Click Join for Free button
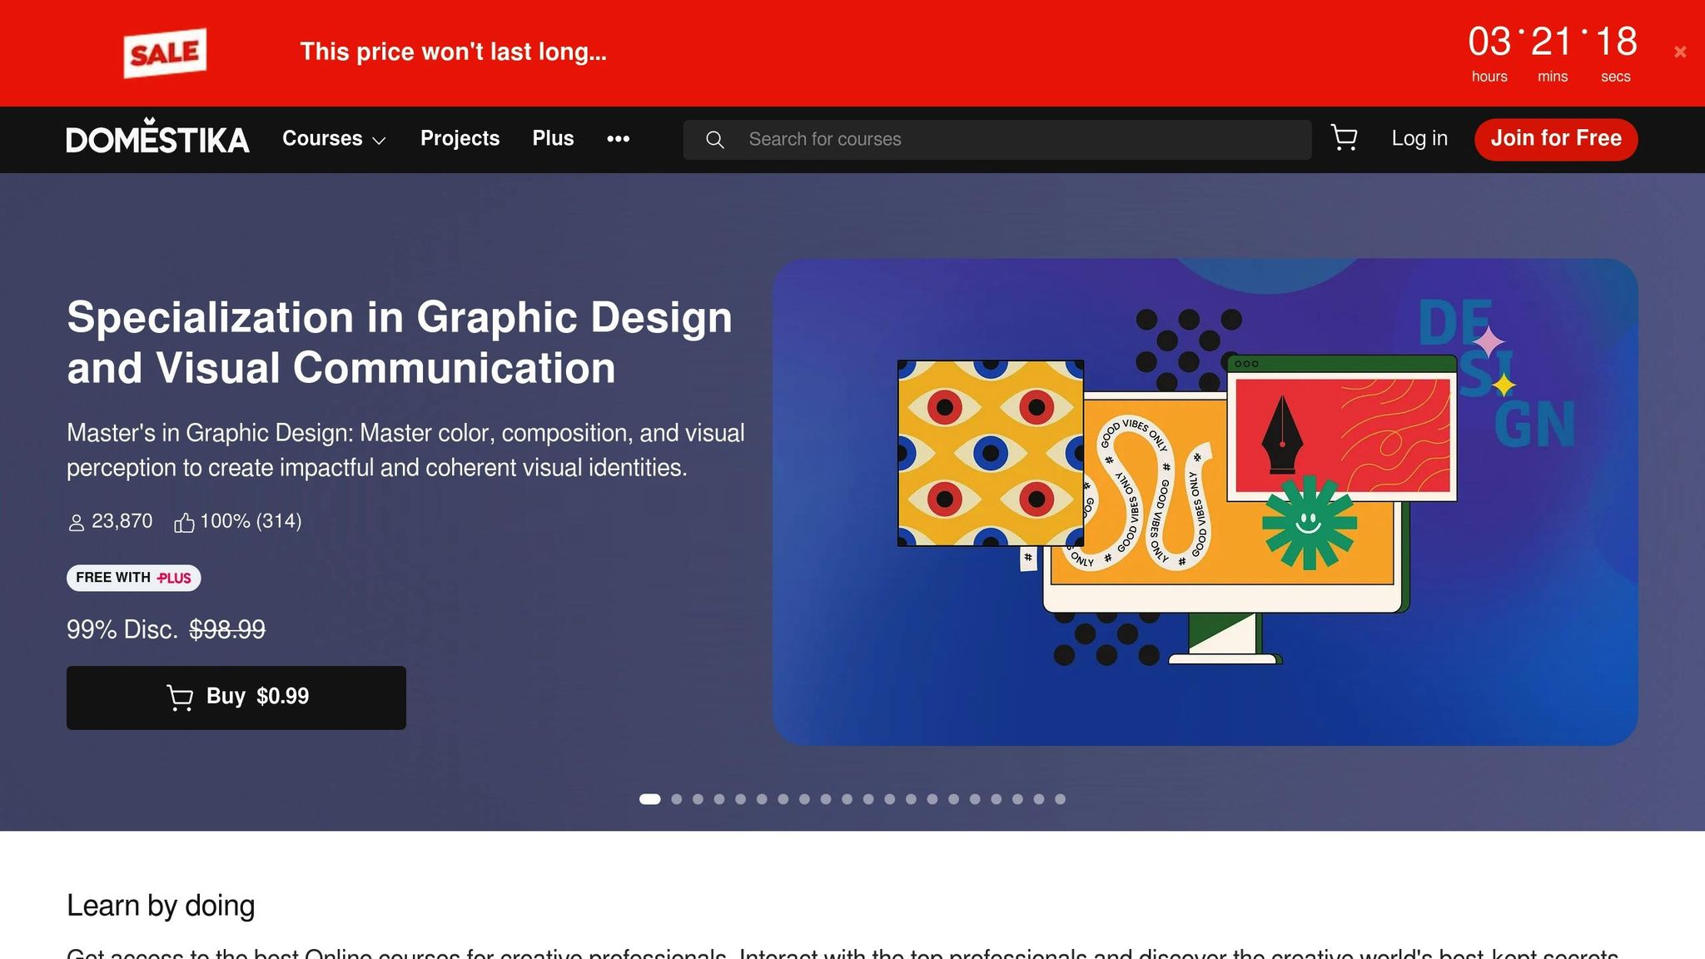This screenshot has width=1705, height=959. [1555, 139]
